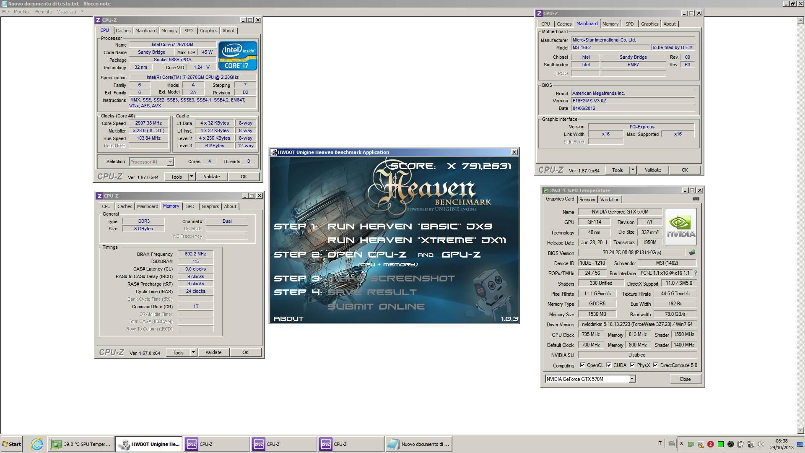Screen dimensions: 805x453
Task: Click Validate in CPU-Z CPU window
Action: point(212,177)
